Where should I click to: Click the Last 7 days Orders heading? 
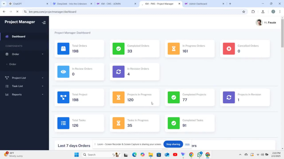74,146
